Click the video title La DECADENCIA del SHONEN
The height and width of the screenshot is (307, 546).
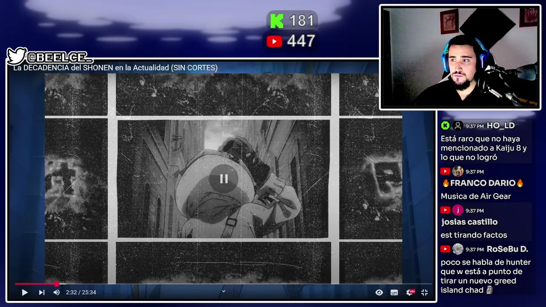[115, 68]
